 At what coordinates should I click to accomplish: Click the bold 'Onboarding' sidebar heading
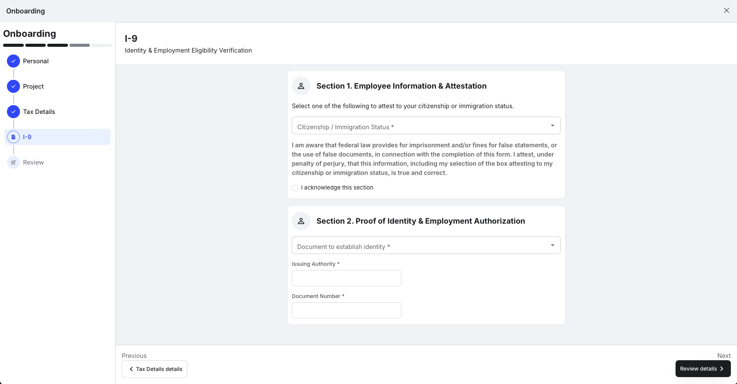click(x=30, y=34)
